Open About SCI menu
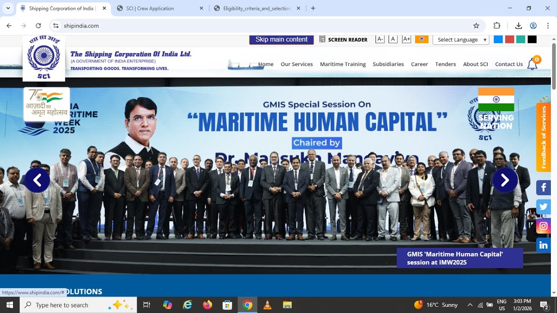Screen dimensions: 557x313 476,64
